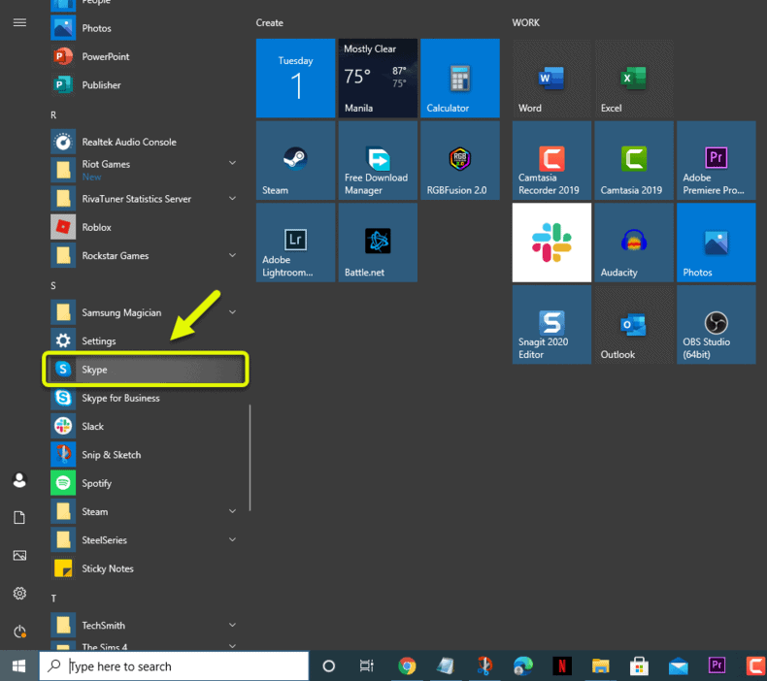Launch the Adobe Premiere Pro tile

717,160
